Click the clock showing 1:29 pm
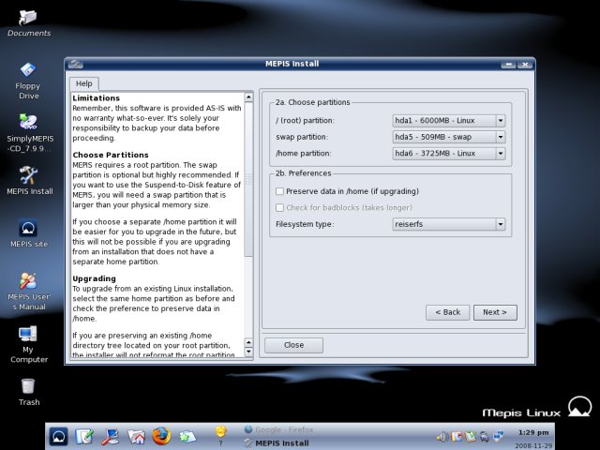Viewport: 600px width, 450px height. 533,432
